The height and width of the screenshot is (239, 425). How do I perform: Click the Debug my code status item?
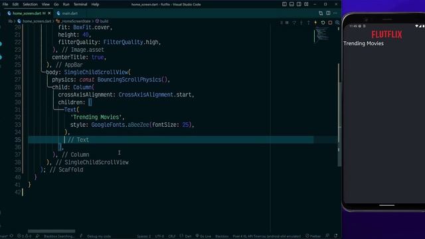point(99,236)
